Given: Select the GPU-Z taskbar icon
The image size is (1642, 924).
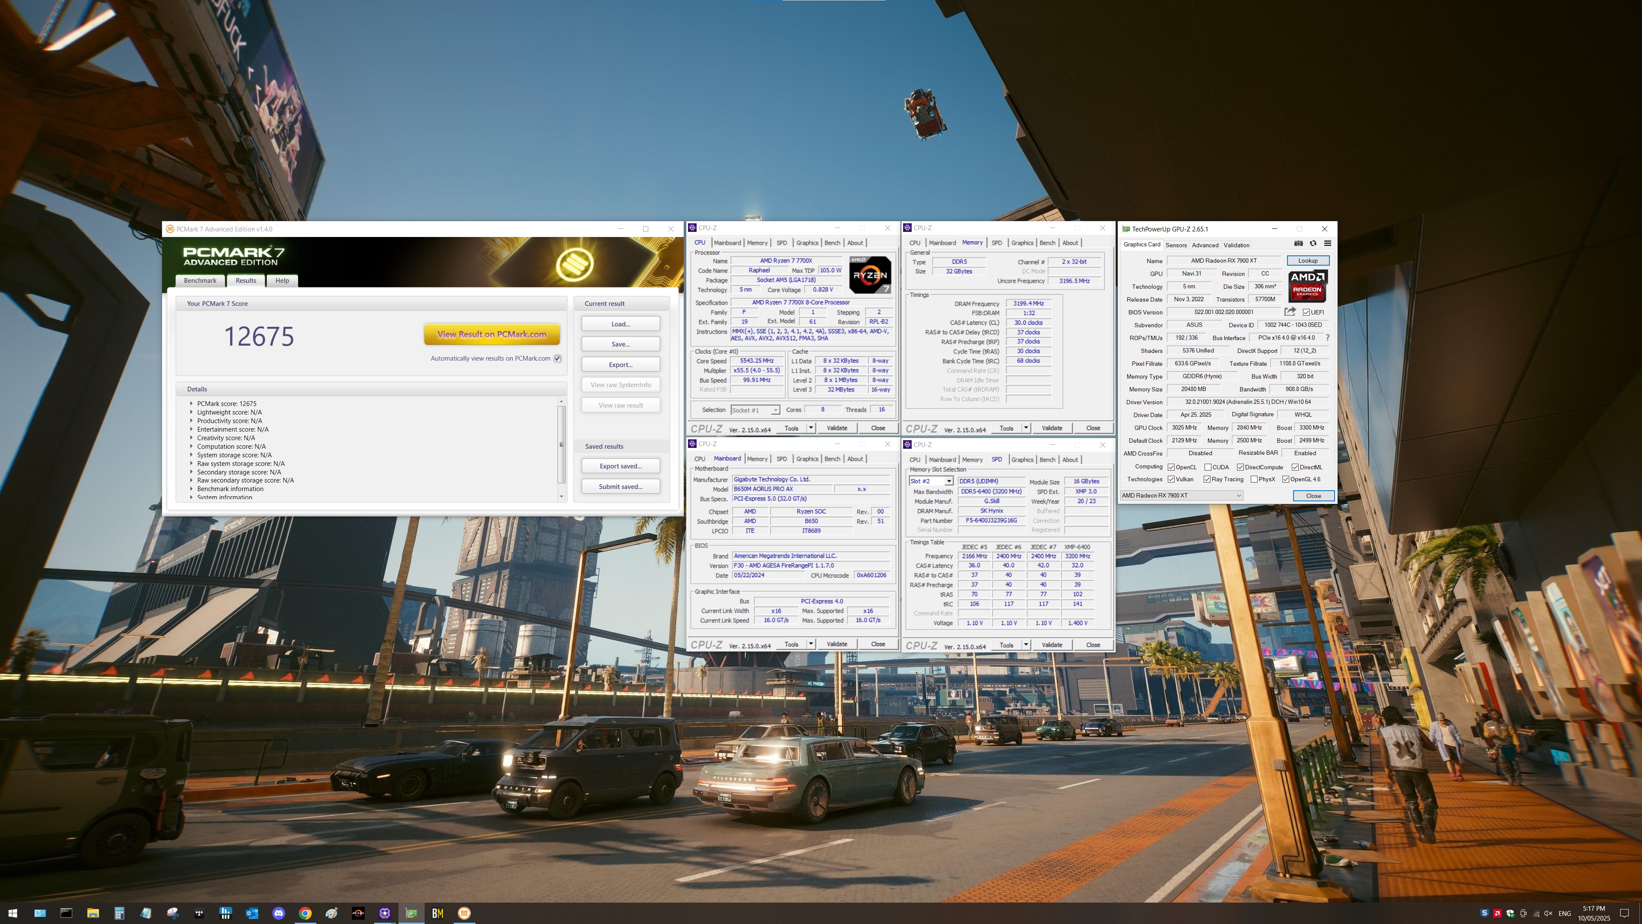Looking at the screenshot, I should point(412,913).
